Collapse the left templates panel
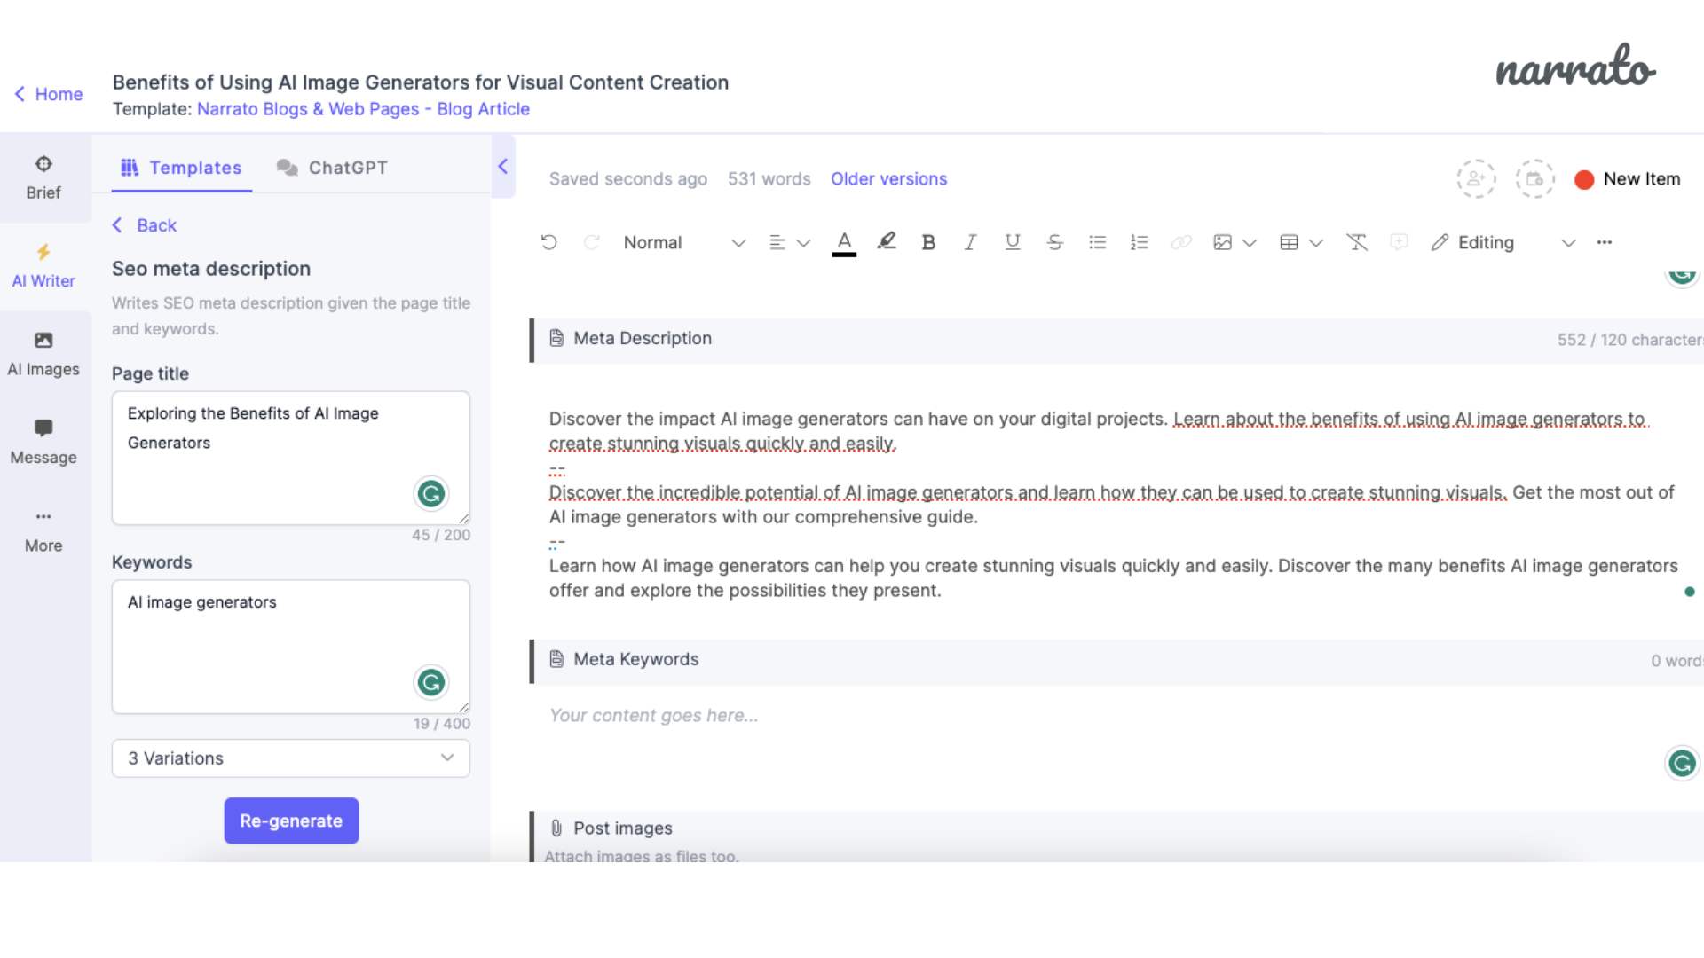1704x958 pixels. point(503,167)
